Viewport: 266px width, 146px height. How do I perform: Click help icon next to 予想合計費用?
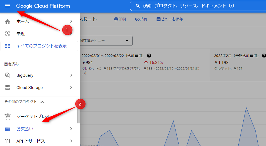click(264, 56)
